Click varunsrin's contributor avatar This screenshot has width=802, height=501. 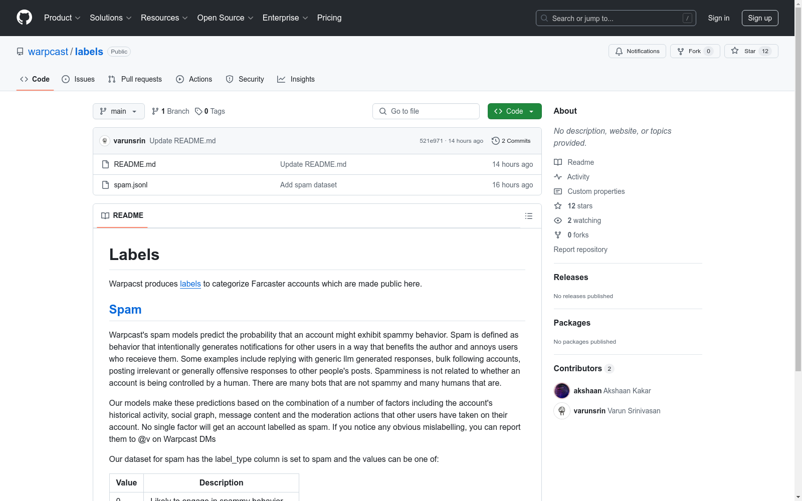point(562,411)
